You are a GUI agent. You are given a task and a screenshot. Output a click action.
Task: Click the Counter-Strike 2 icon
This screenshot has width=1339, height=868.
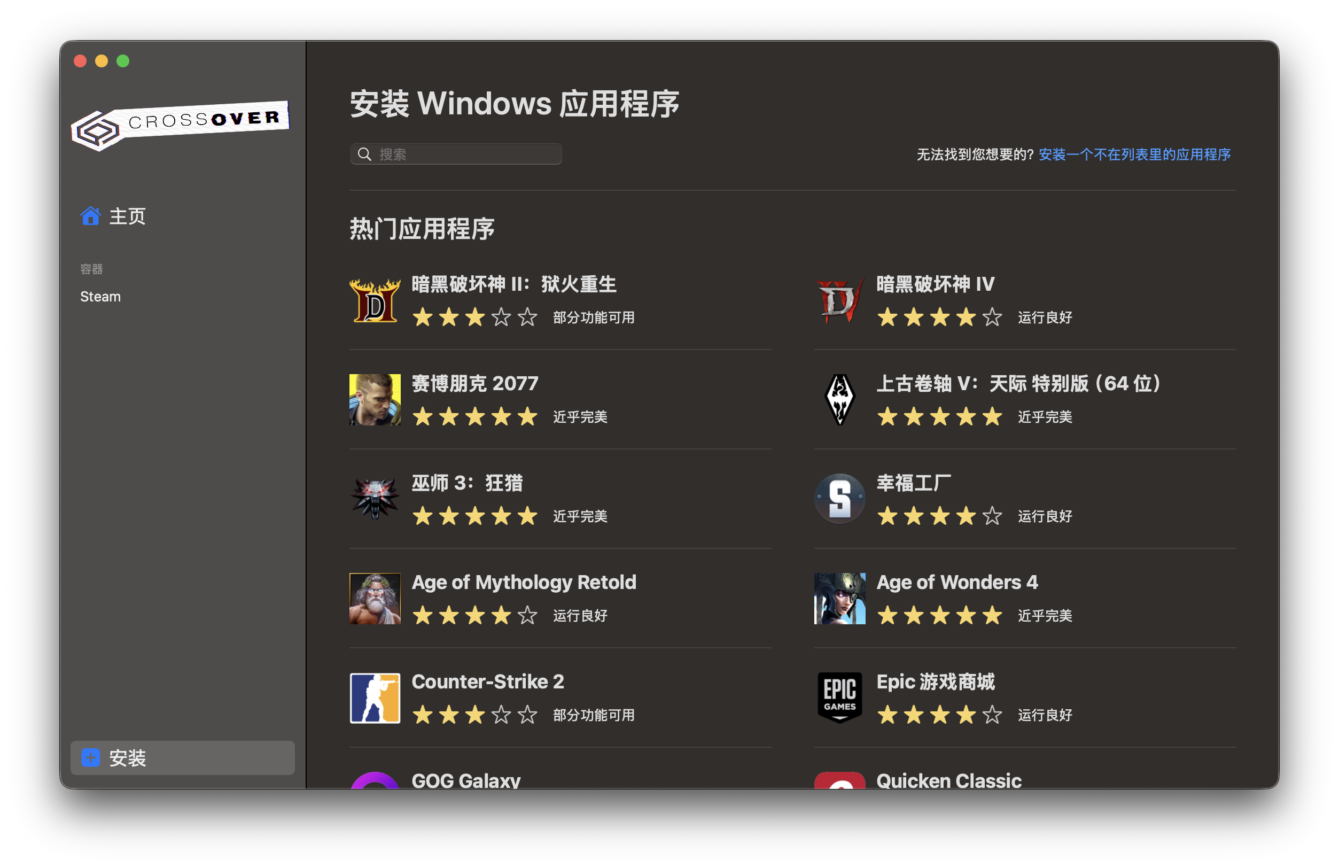pos(375,698)
